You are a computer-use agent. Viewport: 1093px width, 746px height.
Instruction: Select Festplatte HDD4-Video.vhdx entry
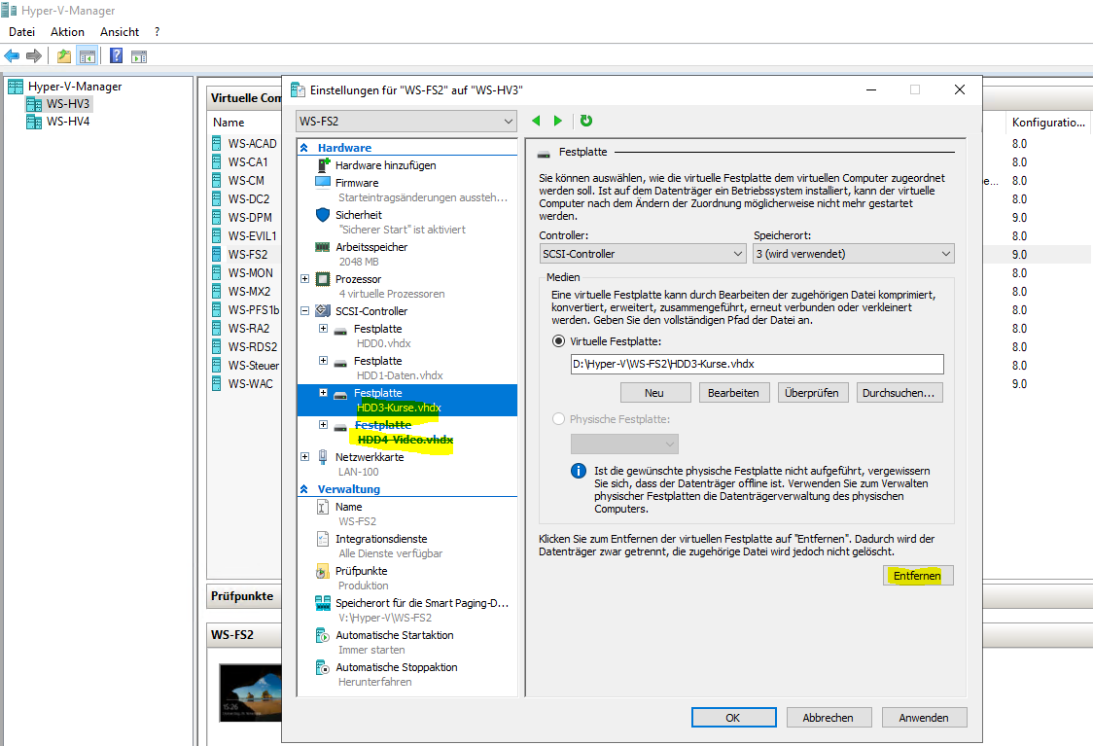click(x=404, y=432)
